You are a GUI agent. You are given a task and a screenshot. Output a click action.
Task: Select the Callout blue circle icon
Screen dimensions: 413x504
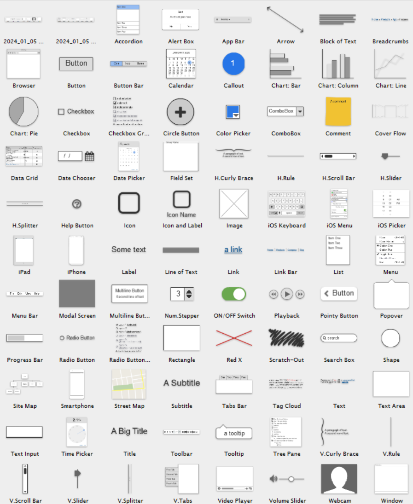pyautogui.click(x=233, y=63)
